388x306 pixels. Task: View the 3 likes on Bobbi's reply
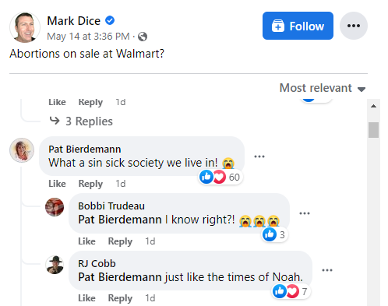coord(274,234)
